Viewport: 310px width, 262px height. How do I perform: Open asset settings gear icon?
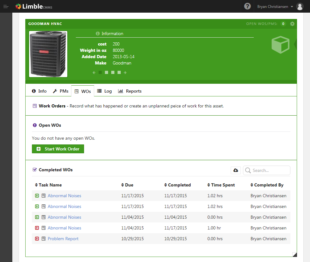coord(292,24)
